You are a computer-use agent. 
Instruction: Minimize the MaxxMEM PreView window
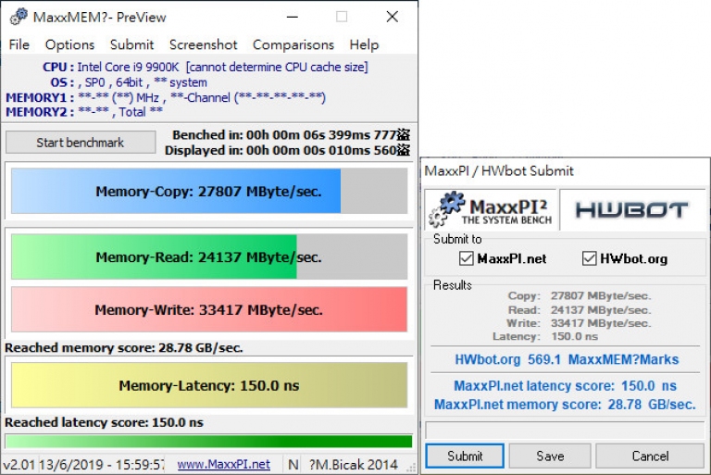[x=293, y=17]
